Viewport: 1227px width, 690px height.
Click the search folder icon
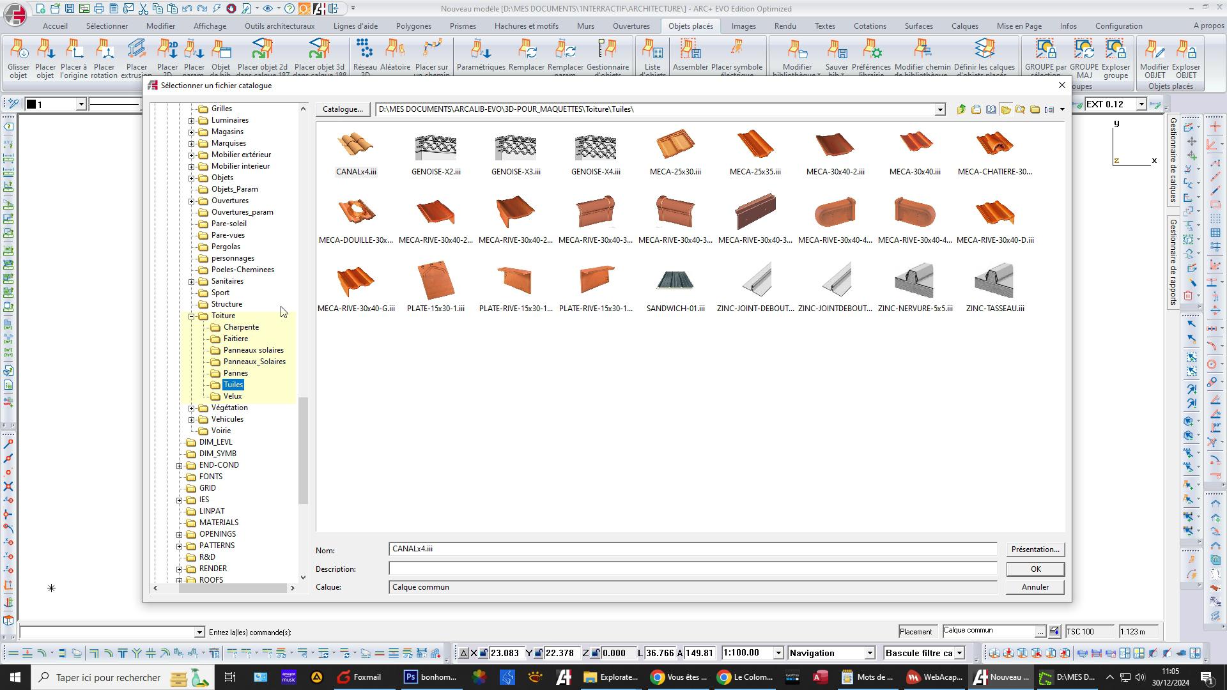click(x=1021, y=109)
